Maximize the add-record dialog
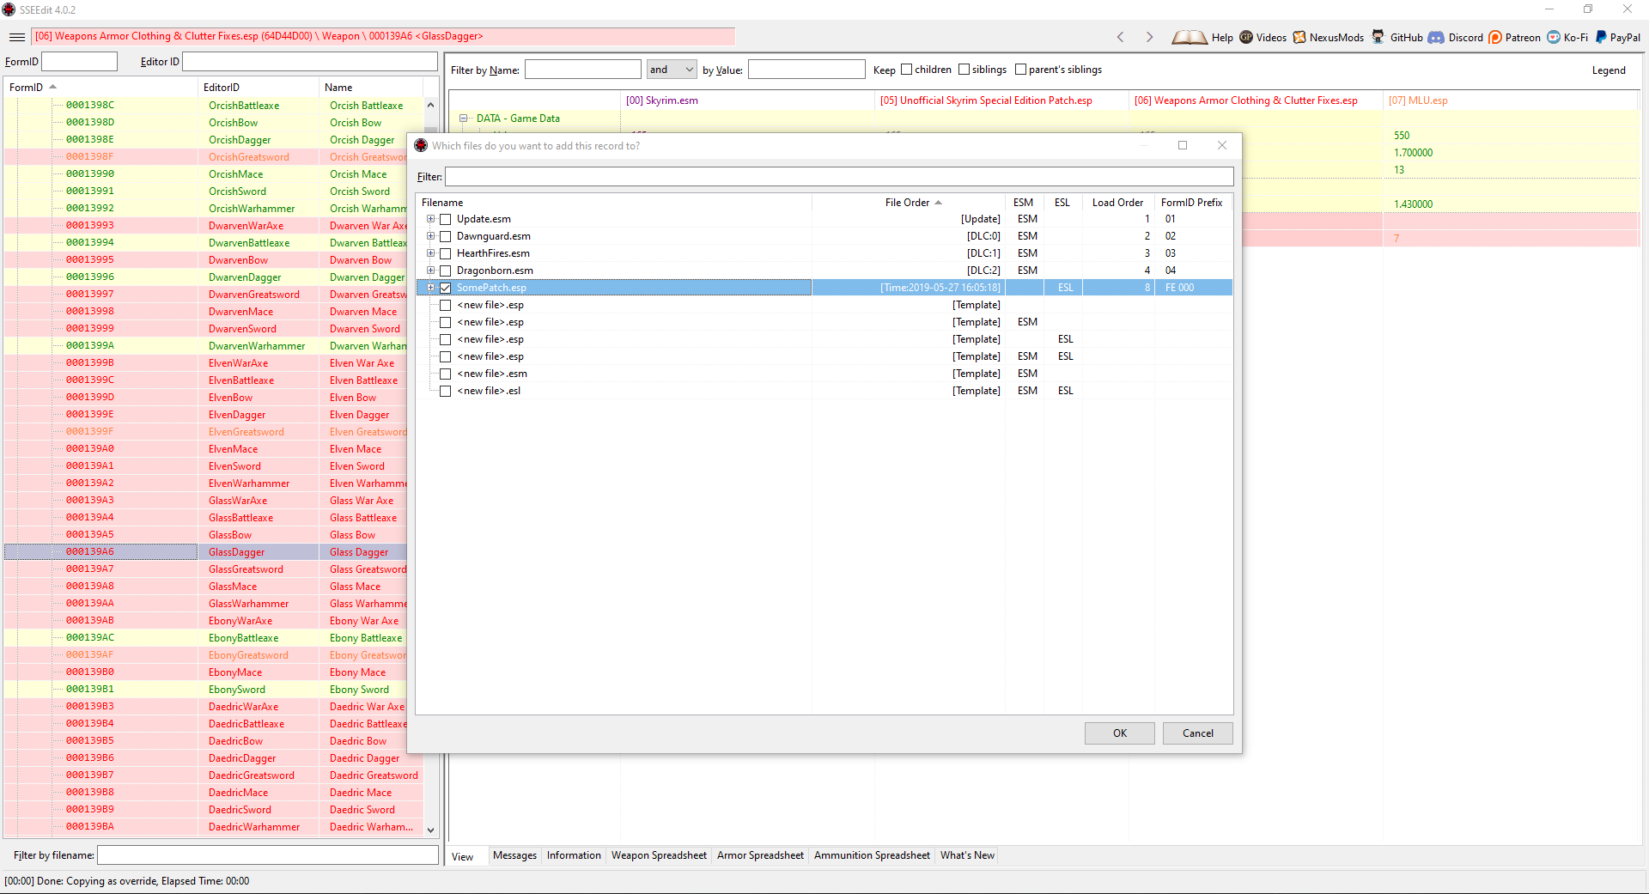The width and height of the screenshot is (1649, 894). click(x=1183, y=145)
